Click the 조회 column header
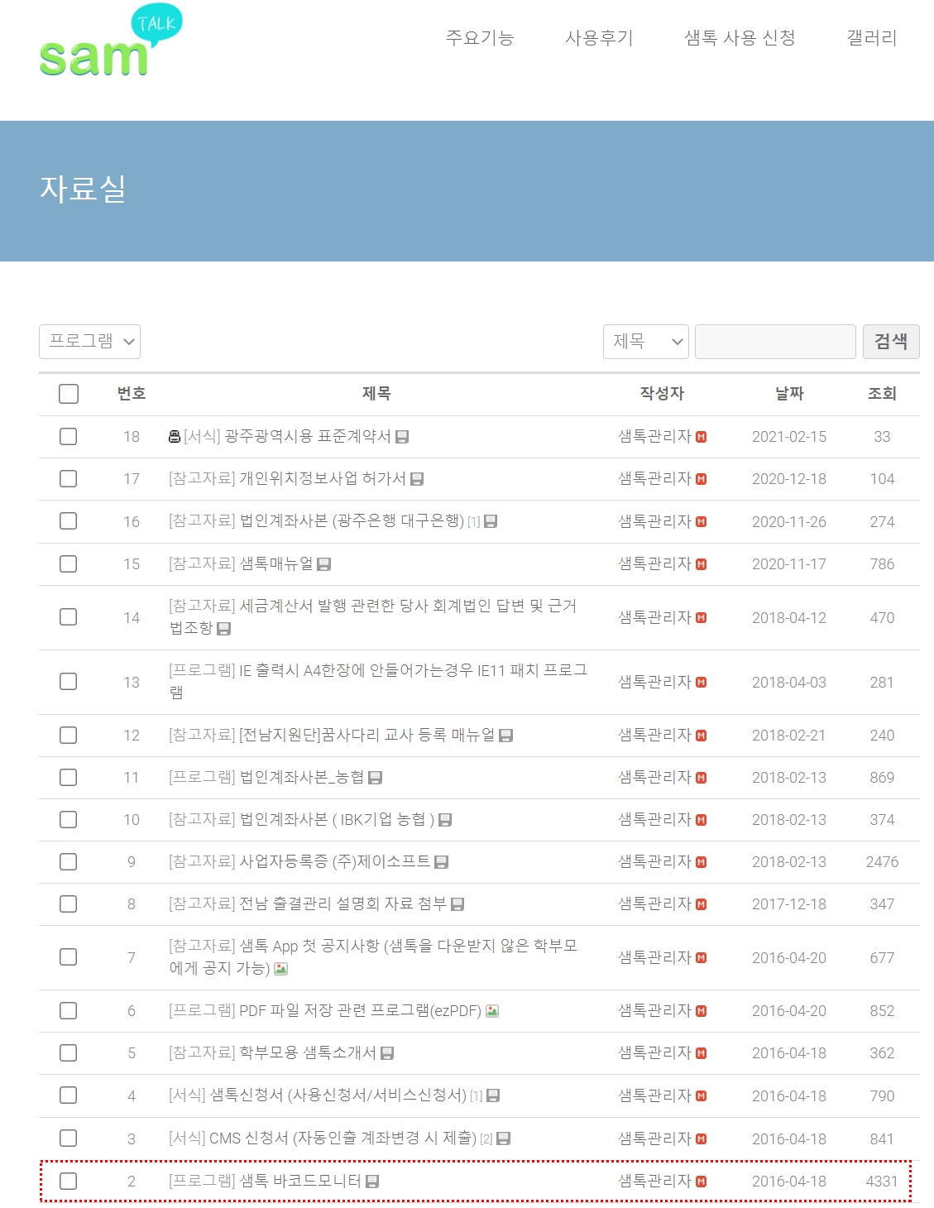This screenshot has height=1208, width=934. pos(882,394)
